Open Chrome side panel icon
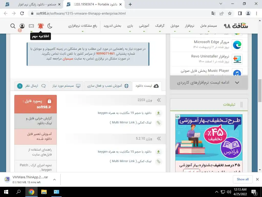Screen dimensions: 262x197 pos(240,13)
